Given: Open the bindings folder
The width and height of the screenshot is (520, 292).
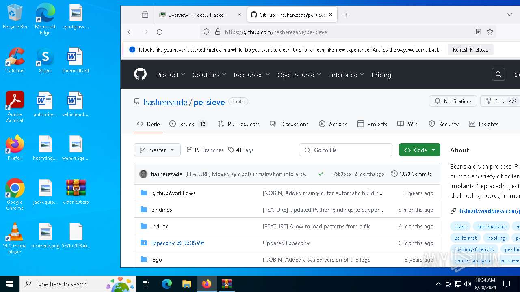Looking at the screenshot, I should pos(161,210).
